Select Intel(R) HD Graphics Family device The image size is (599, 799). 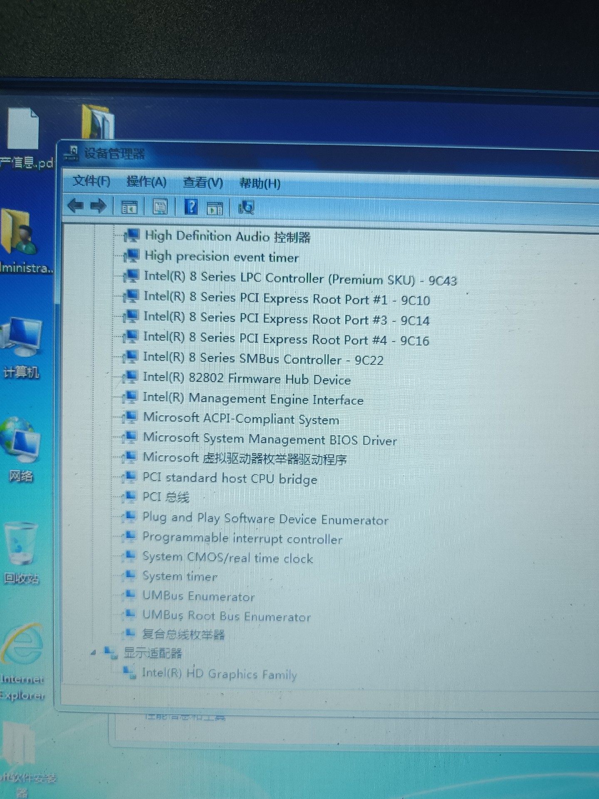[x=219, y=674]
